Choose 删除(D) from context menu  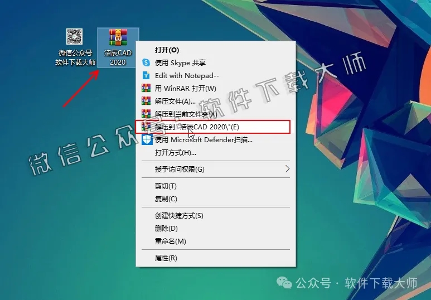pyautogui.click(x=216, y=228)
